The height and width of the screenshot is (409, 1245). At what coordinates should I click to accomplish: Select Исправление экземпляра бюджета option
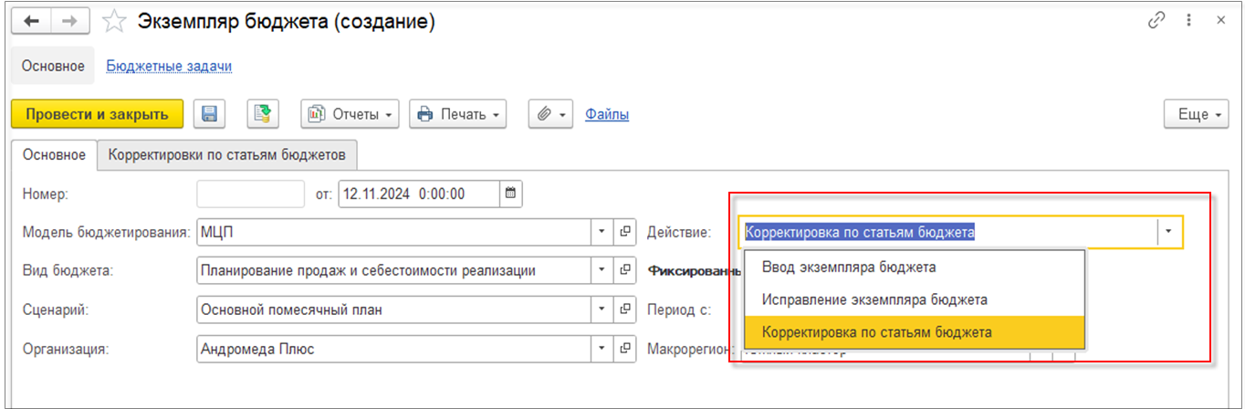874,299
